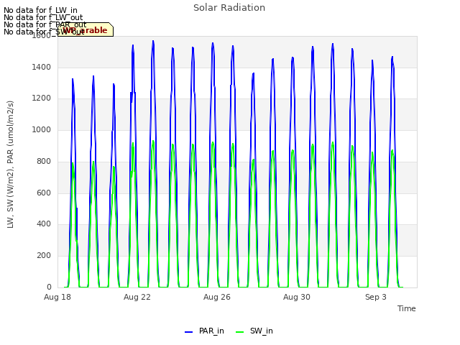Click the 'No data for f_PAR_out' message
The height and width of the screenshot is (345, 460).
[x=45, y=24]
